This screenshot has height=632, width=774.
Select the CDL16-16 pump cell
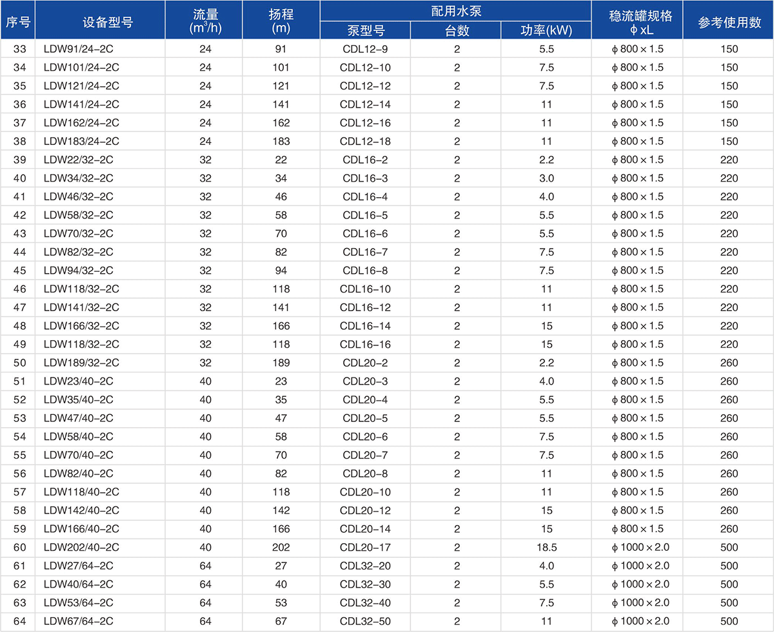click(365, 344)
